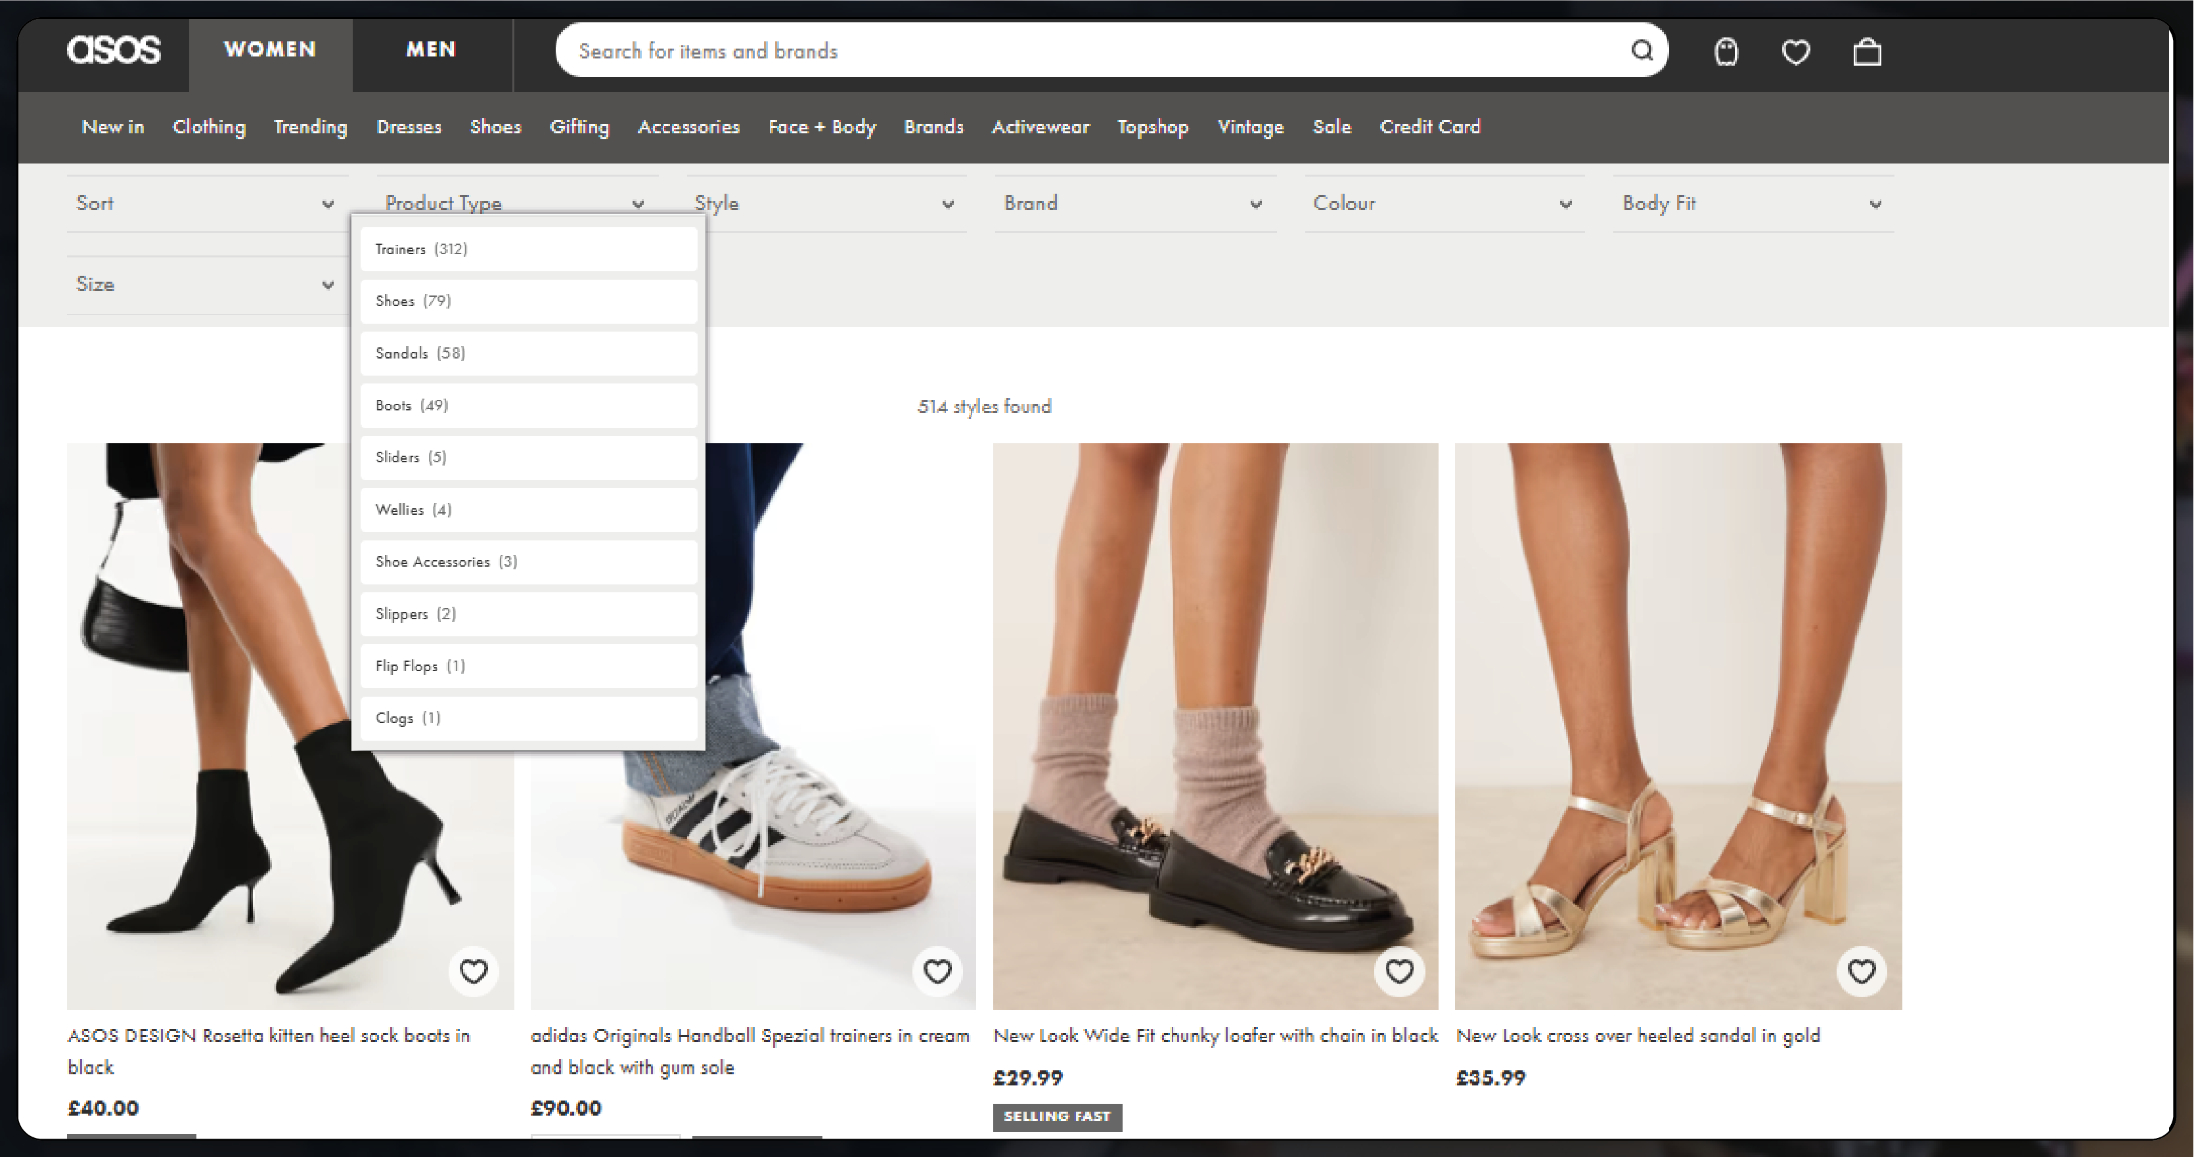Select Sandals (58) product type
2194x1157 pixels.
[528, 353]
